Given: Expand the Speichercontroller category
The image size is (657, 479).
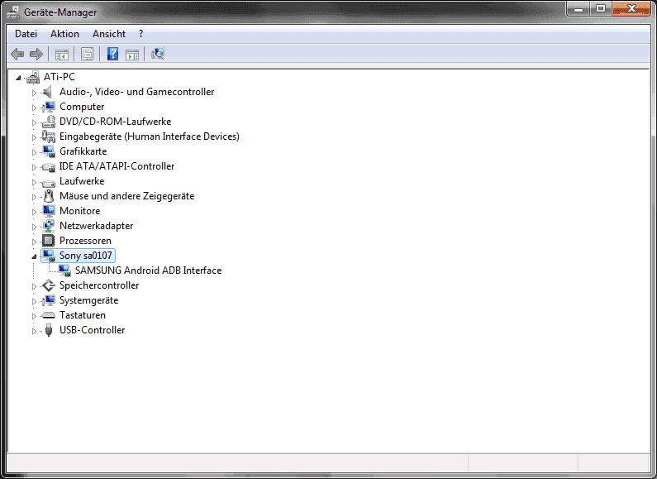Looking at the screenshot, I should [x=35, y=286].
